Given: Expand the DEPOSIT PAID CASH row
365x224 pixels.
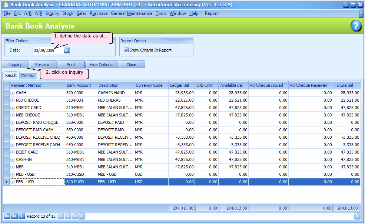Looking at the screenshot, I should [13, 130].
